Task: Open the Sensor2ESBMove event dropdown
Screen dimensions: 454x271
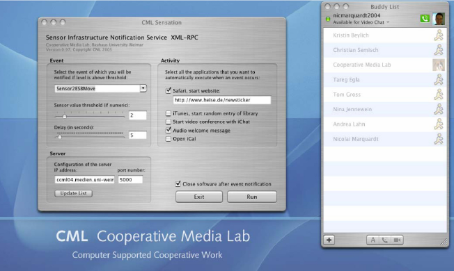Action: (x=143, y=88)
